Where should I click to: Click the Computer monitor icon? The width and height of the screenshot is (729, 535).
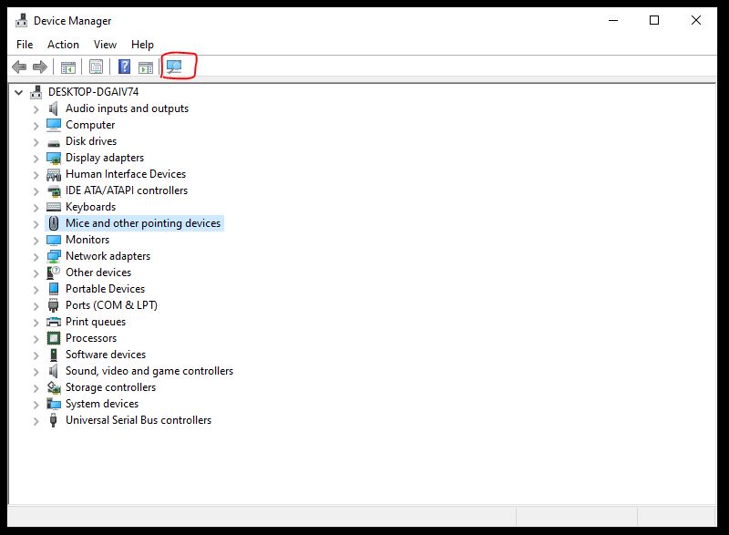tap(54, 125)
